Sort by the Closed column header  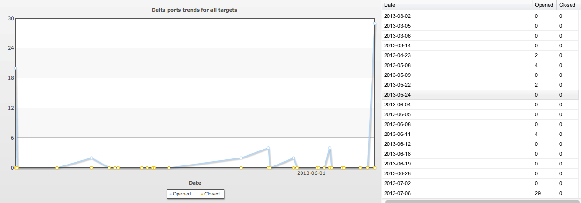(567, 5)
